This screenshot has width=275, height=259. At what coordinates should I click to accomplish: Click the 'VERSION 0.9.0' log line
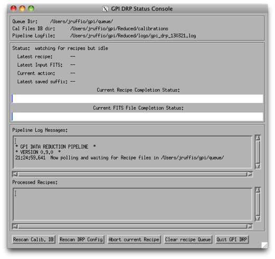38,152
